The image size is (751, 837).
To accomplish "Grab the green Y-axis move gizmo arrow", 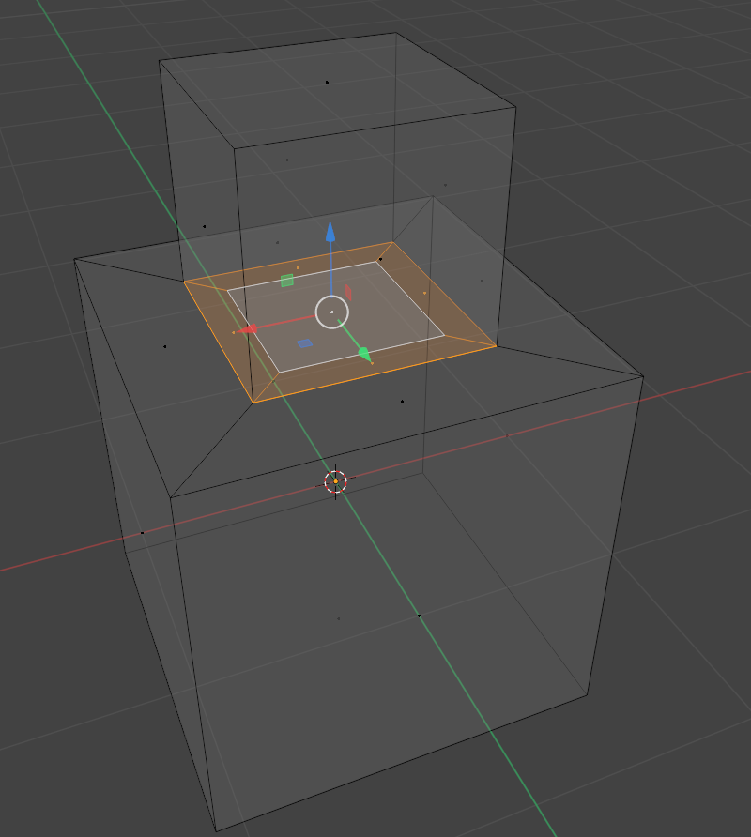I will point(364,354).
